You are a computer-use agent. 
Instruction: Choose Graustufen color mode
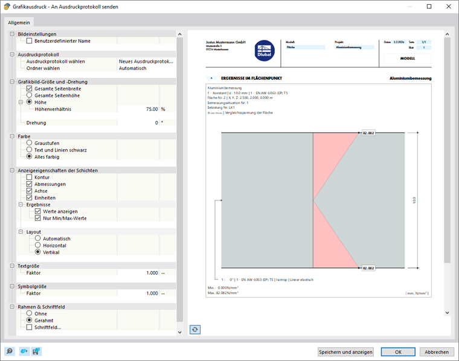click(x=29, y=142)
